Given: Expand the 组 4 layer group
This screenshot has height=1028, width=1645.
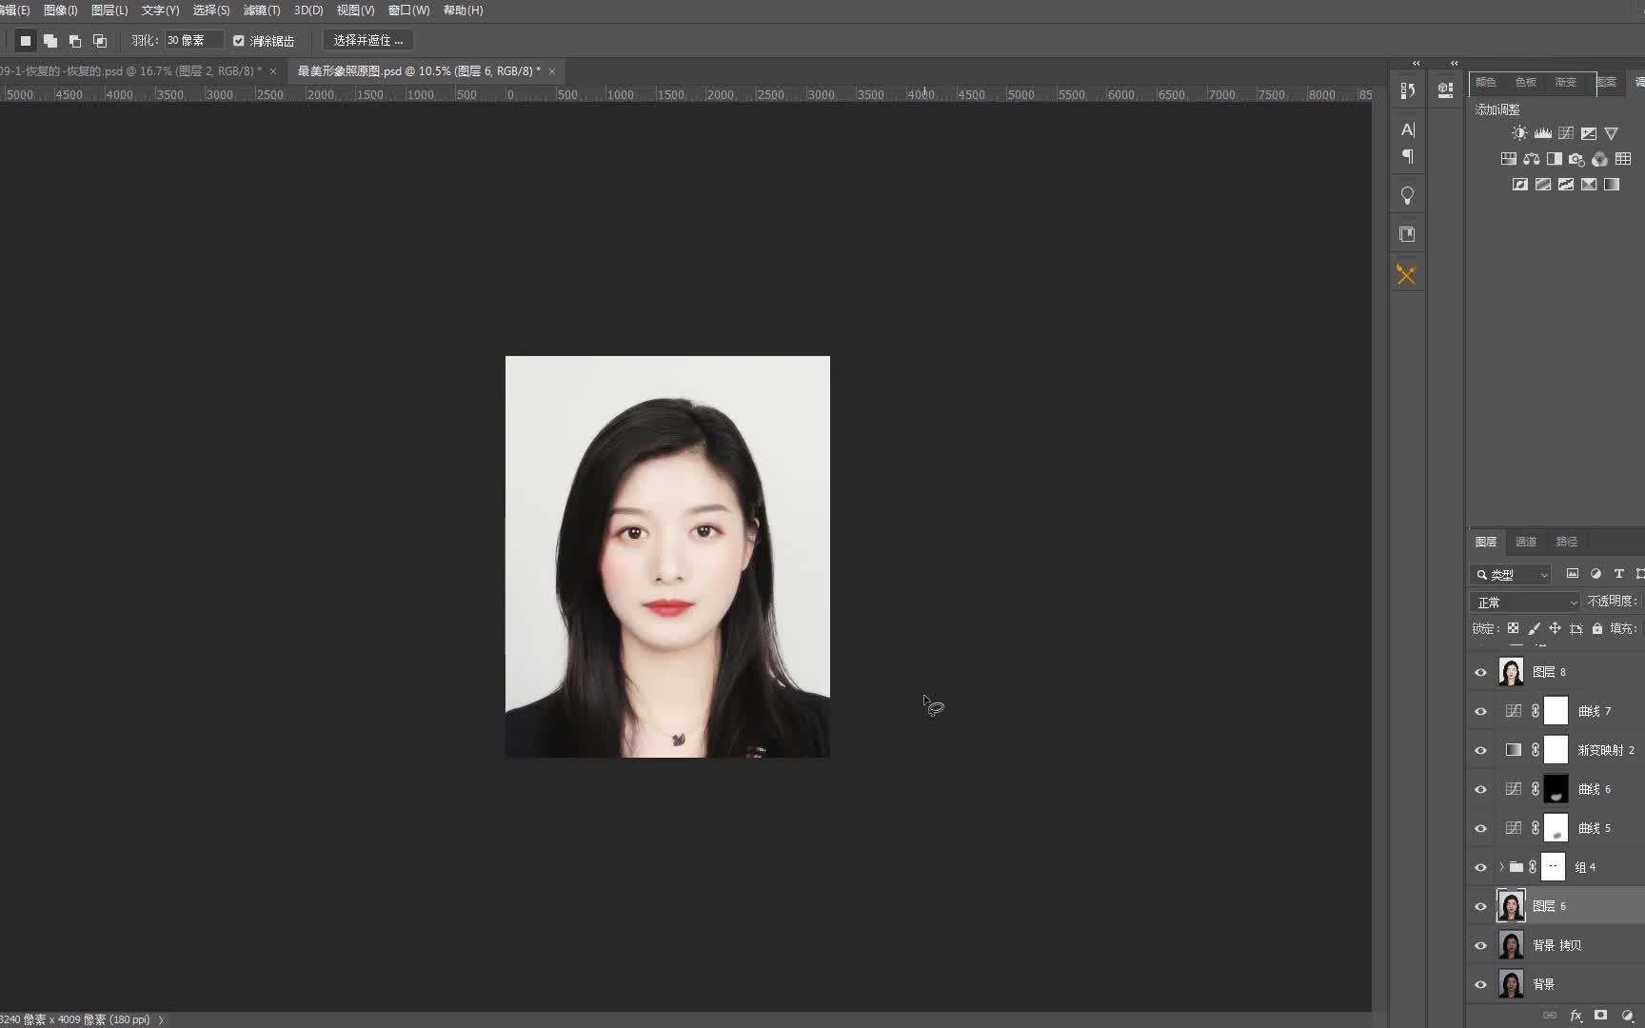Looking at the screenshot, I should (x=1501, y=867).
